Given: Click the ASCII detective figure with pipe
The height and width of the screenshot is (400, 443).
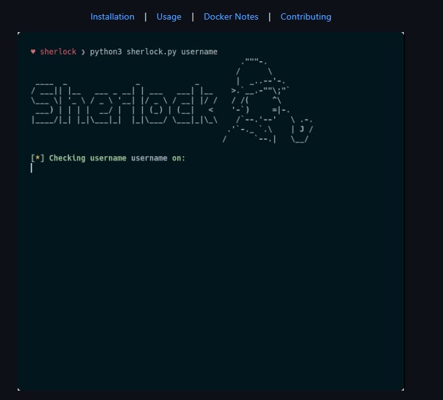Looking at the screenshot, I should (x=268, y=100).
